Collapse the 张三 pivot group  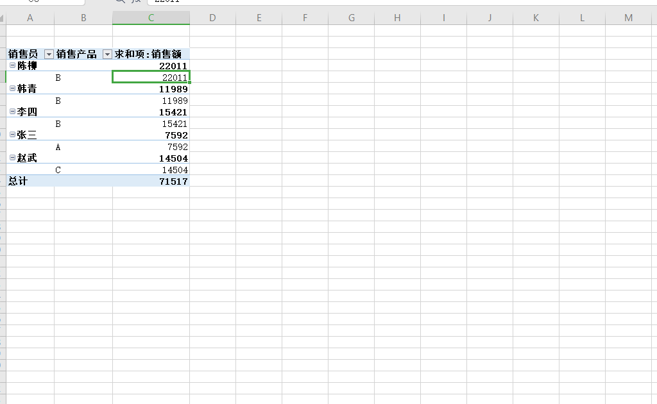(x=12, y=135)
